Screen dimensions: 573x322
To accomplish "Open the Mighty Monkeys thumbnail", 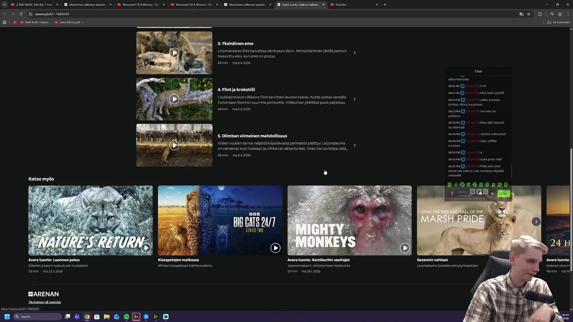I will point(349,220).
